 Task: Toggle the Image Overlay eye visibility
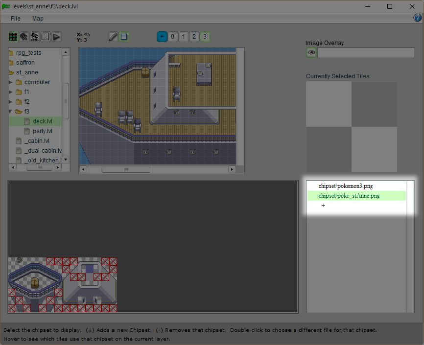(311, 53)
